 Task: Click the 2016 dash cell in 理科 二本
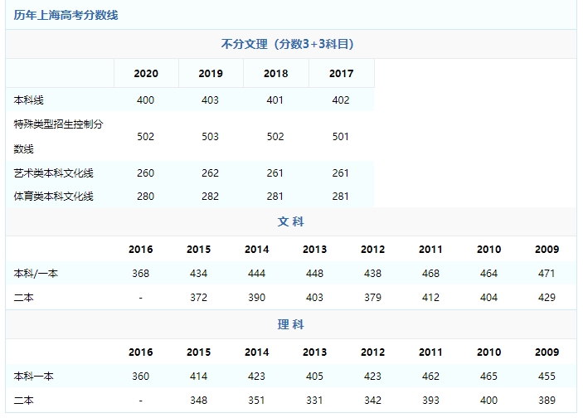tap(141, 401)
